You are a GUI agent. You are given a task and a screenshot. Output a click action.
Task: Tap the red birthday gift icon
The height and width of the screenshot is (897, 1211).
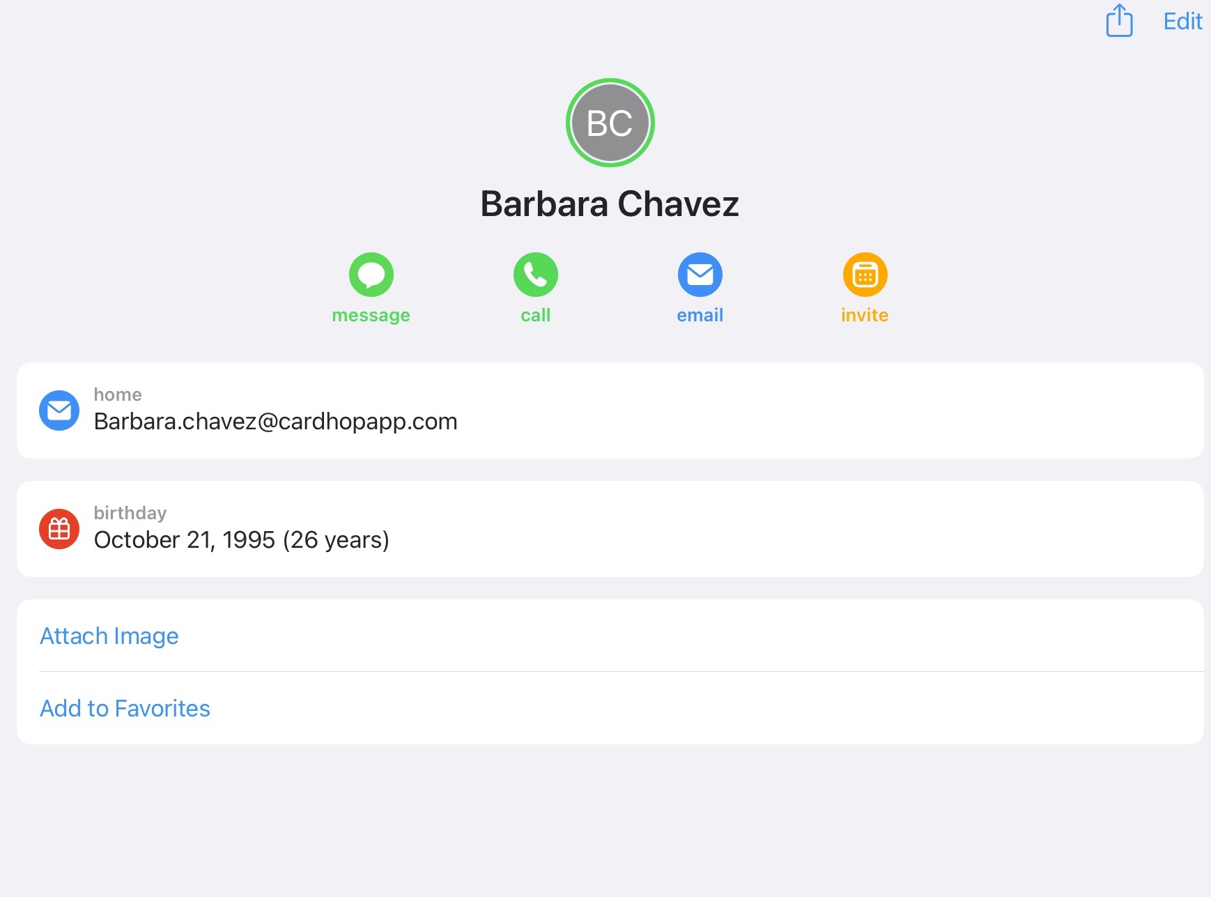click(x=59, y=529)
